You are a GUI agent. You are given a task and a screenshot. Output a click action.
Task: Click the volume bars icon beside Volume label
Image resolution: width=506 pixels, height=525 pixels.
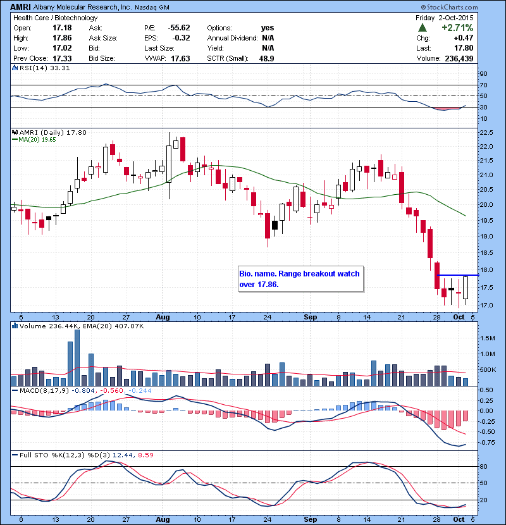(15, 326)
